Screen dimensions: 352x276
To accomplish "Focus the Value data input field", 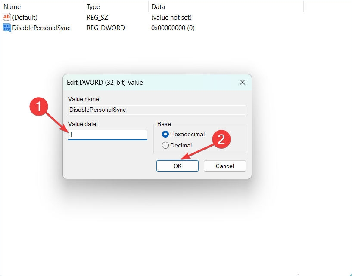I will (x=108, y=135).
